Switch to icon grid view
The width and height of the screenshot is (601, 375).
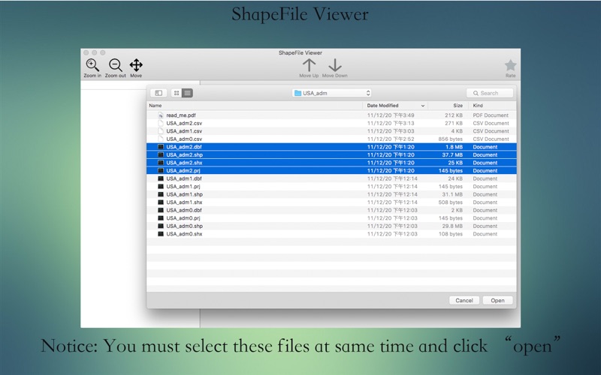tap(177, 93)
